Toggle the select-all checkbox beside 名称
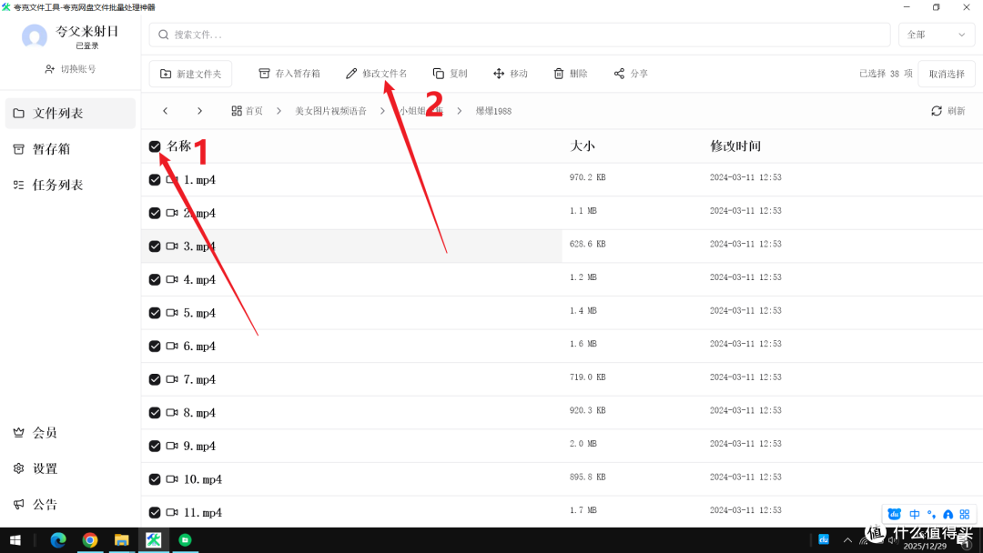 (155, 146)
